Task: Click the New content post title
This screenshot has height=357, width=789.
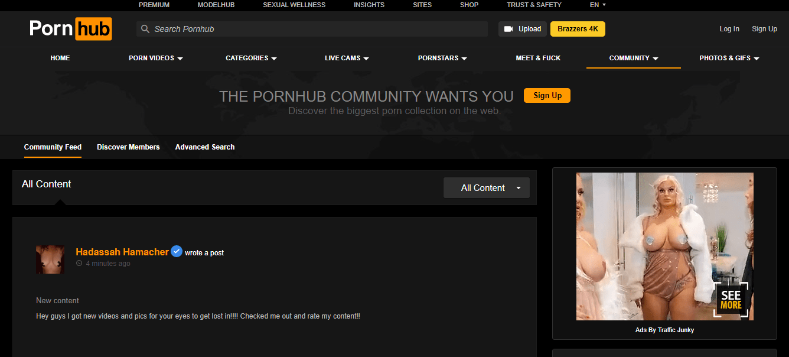Action: (x=57, y=301)
